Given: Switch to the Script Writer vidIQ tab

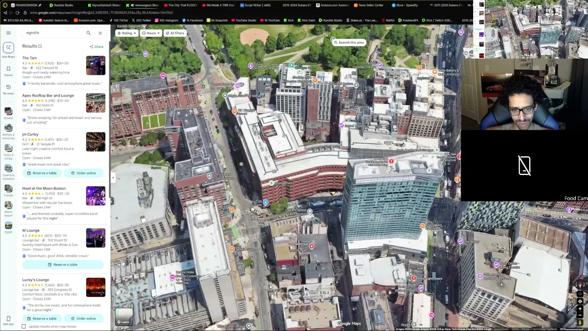Looking at the screenshot, I should coord(254,5).
